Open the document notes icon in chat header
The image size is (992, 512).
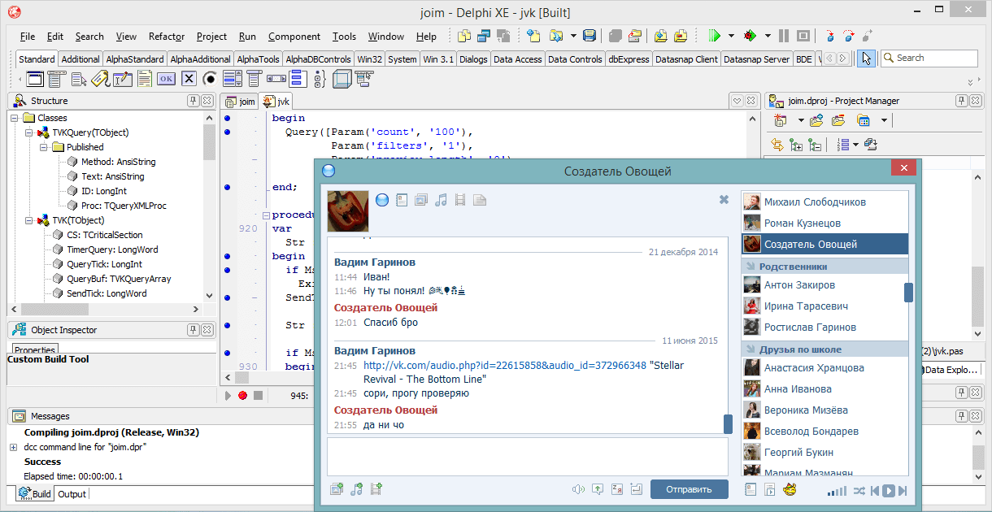(480, 200)
